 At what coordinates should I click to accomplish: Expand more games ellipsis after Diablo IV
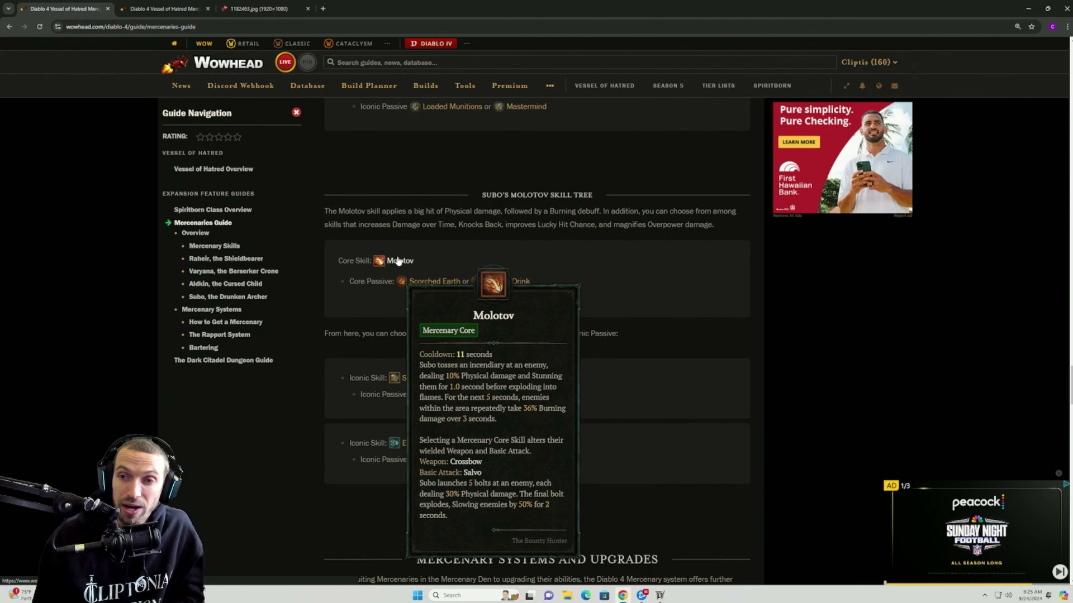coord(467,44)
